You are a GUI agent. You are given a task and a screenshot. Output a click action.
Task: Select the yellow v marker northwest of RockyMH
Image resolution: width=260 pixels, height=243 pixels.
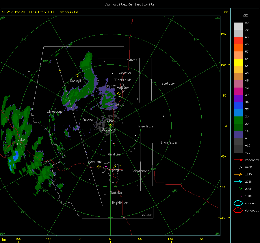(60, 71)
